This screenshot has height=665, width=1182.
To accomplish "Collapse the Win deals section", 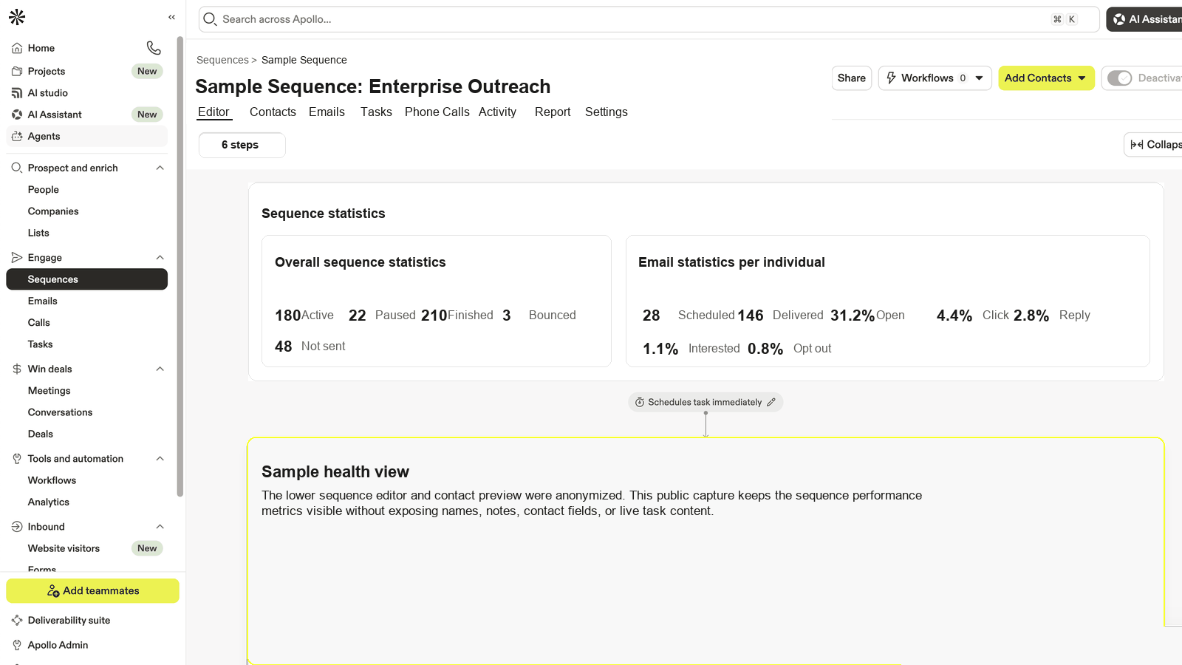I will pyautogui.click(x=160, y=369).
